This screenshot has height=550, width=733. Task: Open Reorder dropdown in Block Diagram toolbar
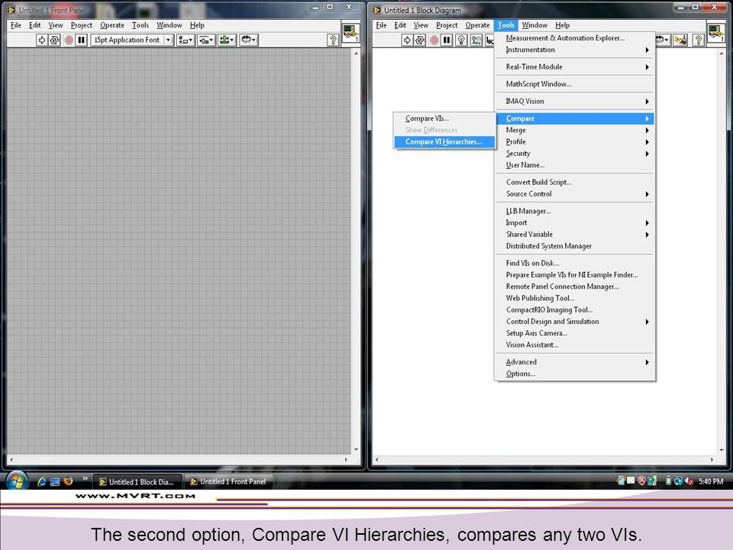pos(663,40)
